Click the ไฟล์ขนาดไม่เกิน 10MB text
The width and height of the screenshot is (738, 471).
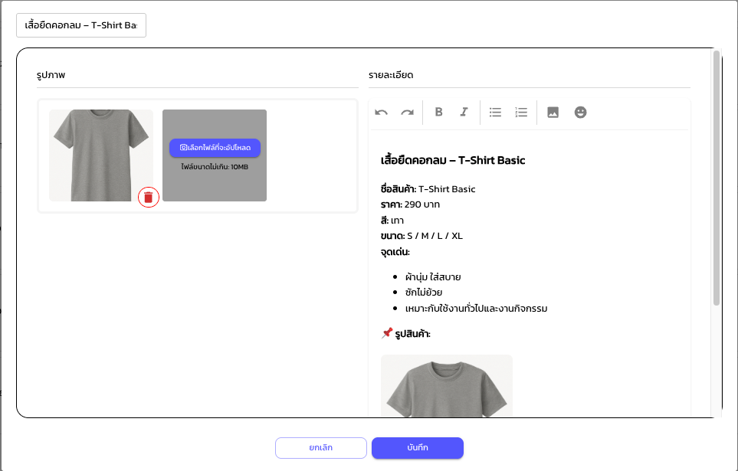[x=215, y=166]
